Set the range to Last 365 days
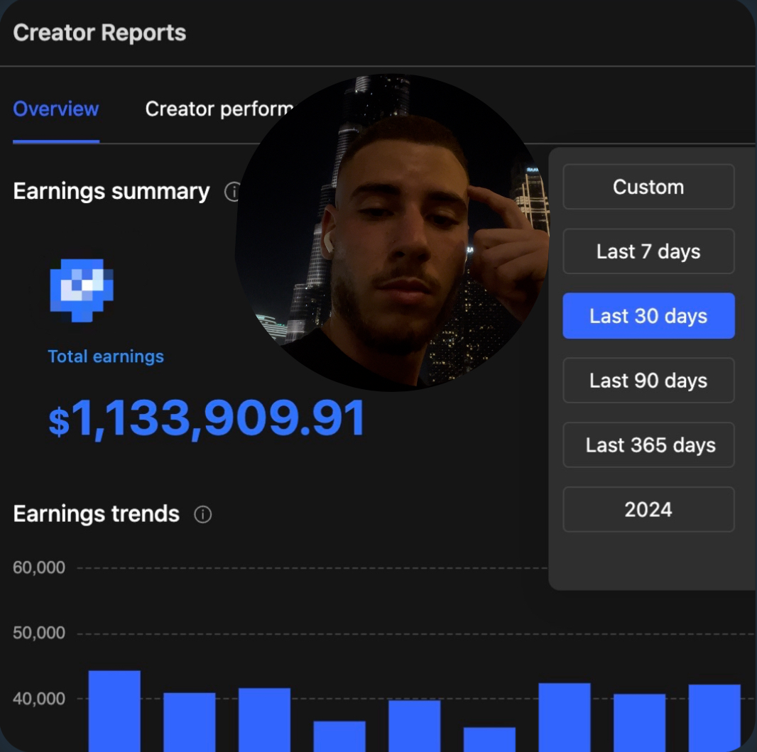Screen dimensions: 757x752 click(648, 445)
